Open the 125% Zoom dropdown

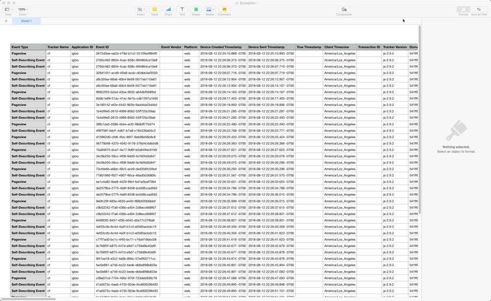(23, 9)
